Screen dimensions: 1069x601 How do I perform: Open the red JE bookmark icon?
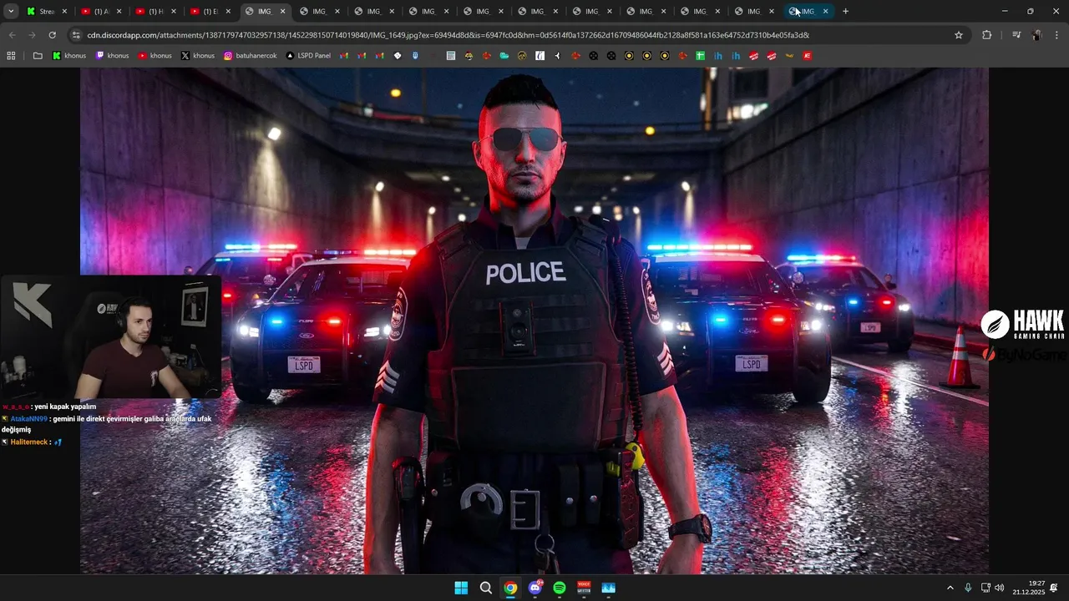pos(808,56)
